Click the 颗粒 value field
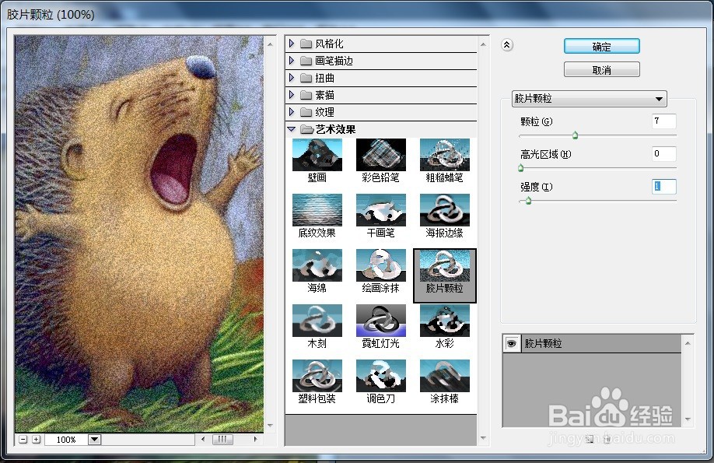Screen dimensions: 714x463 (663, 121)
